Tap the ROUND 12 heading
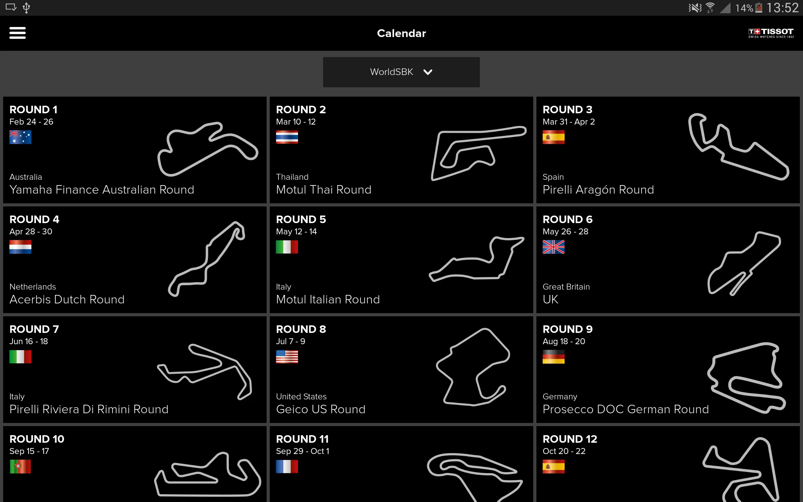The image size is (803, 502). pos(570,439)
